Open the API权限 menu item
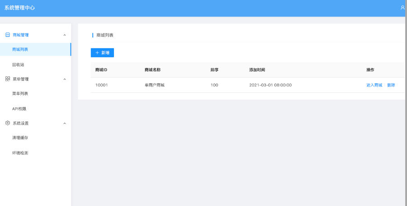Image resolution: width=407 pixels, height=206 pixels. pos(20,109)
